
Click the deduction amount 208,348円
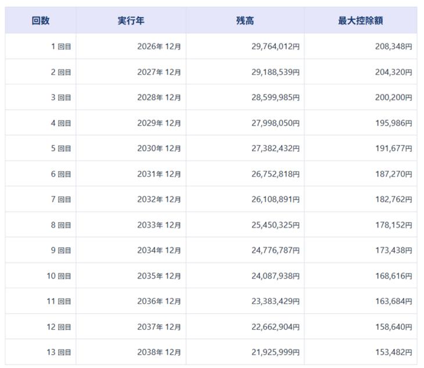point(393,47)
